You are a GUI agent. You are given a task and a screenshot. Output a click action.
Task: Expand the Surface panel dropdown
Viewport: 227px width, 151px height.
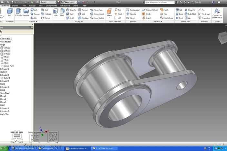coord(162,22)
